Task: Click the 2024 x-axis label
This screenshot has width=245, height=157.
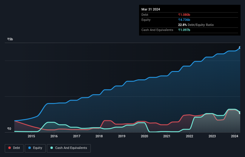Action: pyautogui.click(x=235, y=136)
